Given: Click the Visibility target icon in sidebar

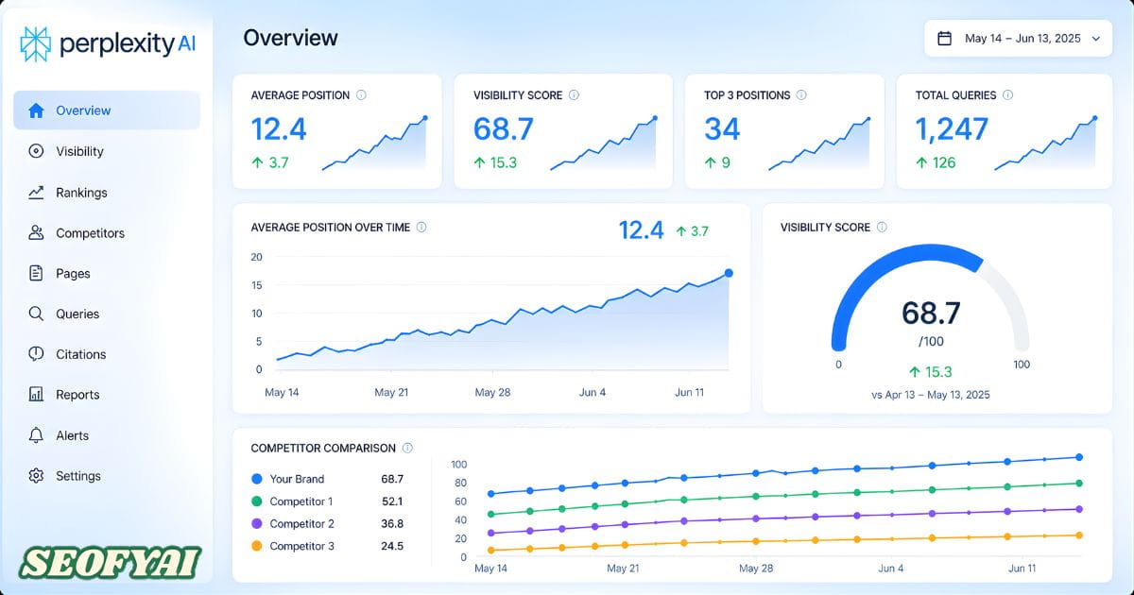Looking at the screenshot, I should click(x=36, y=151).
